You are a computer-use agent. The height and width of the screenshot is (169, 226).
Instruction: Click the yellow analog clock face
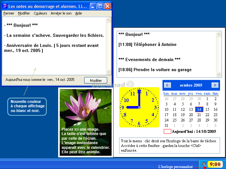139,108
